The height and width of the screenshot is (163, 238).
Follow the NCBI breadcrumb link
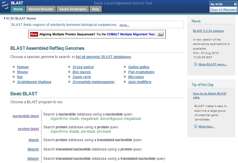pos(10,18)
